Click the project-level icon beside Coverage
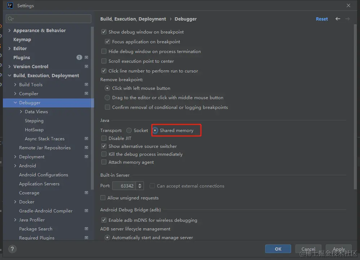The height and width of the screenshot is (260, 360). 86,193
